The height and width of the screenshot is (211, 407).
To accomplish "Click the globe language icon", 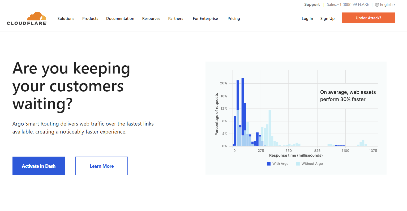I will tap(377, 5).
